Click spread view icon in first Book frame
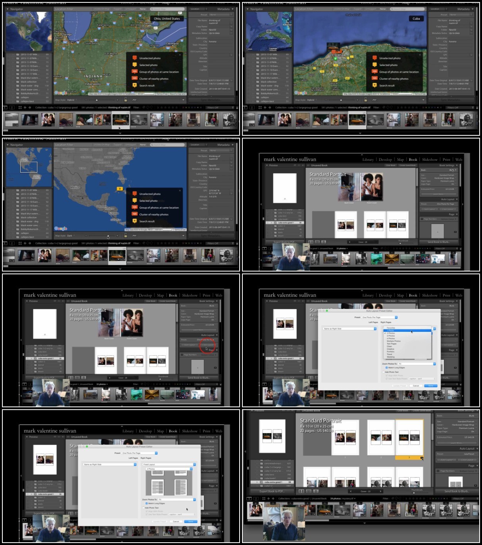Image resolution: width=482 pixels, height=545 pixels. [x=317, y=242]
